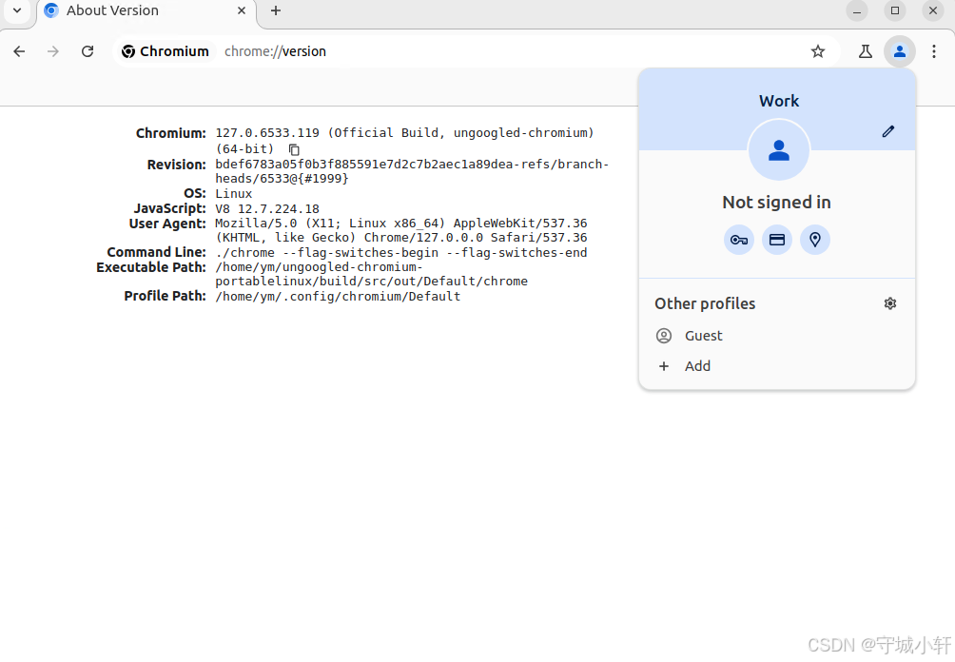Click the V8 12.7.224.18 JavaScript value
Viewport: 955px width, 662px height.
point(267,209)
